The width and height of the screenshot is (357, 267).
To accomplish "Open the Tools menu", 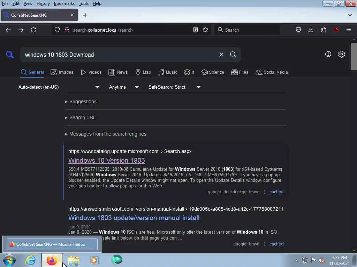I will point(84,3).
